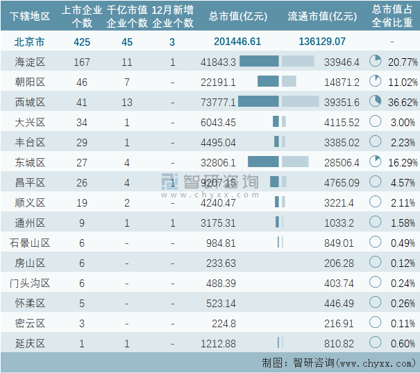
Task: Select the 总市值(亿元) column header
Action: pyautogui.click(x=237, y=16)
